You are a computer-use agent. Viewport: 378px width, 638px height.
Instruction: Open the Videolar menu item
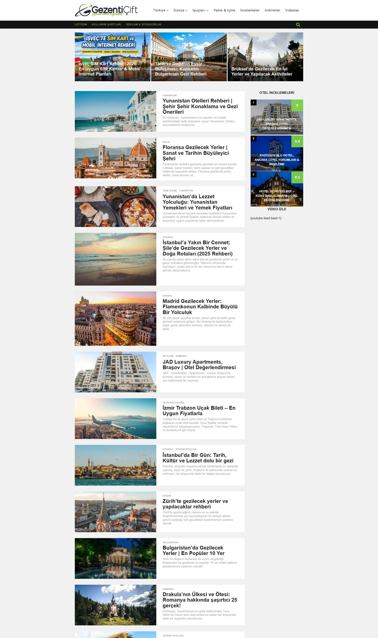coord(292,10)
